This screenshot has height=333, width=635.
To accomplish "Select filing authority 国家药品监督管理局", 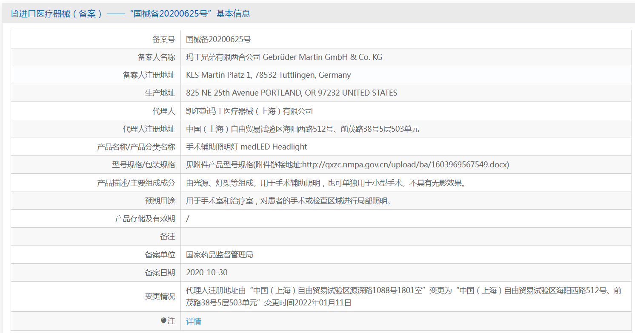I will pos(220,255).
